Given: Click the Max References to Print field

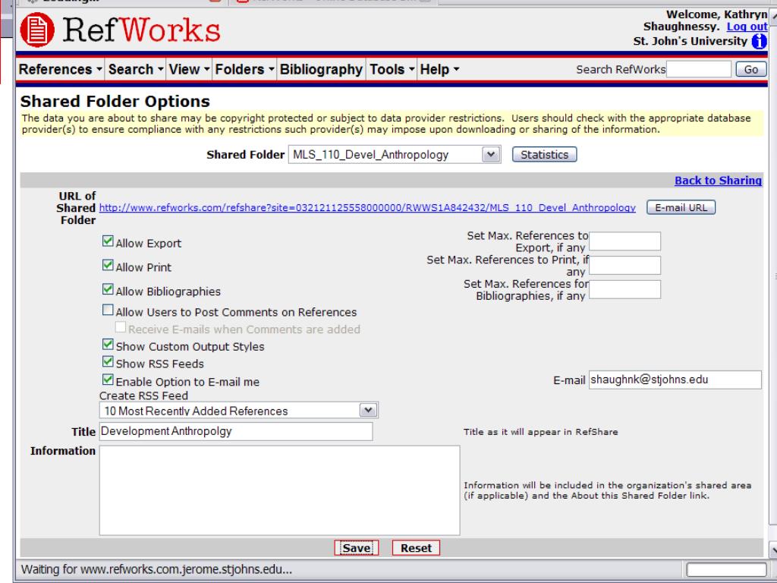Looking at the screenshot, I should coord(625,265).
